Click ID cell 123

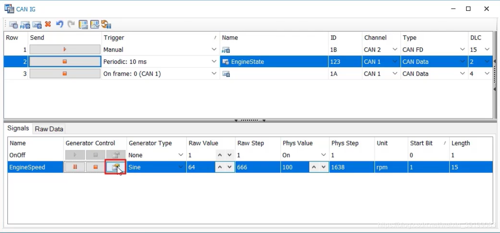(345, 62)
